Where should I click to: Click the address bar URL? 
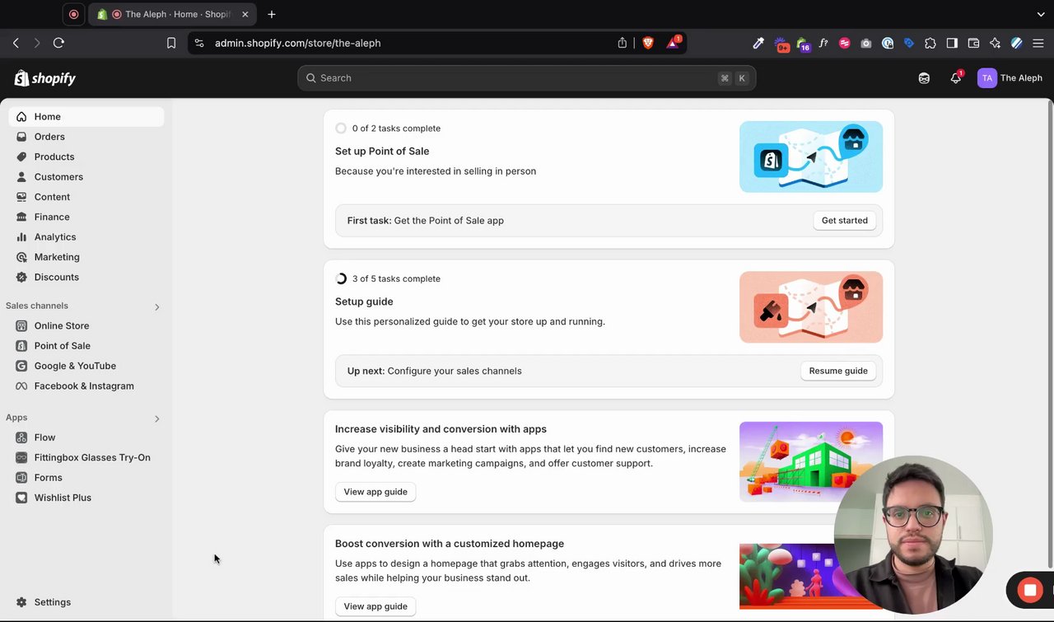(298, 43)
